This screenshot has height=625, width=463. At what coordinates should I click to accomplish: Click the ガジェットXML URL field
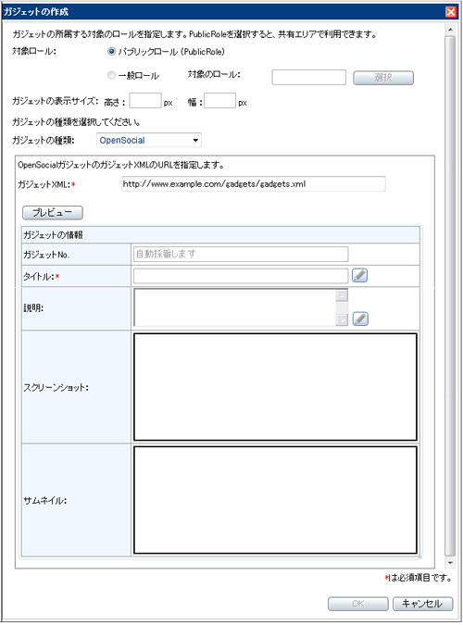(253, 184)
